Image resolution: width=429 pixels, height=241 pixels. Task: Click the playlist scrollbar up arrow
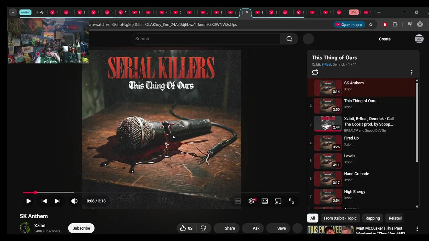coord(417,81)
